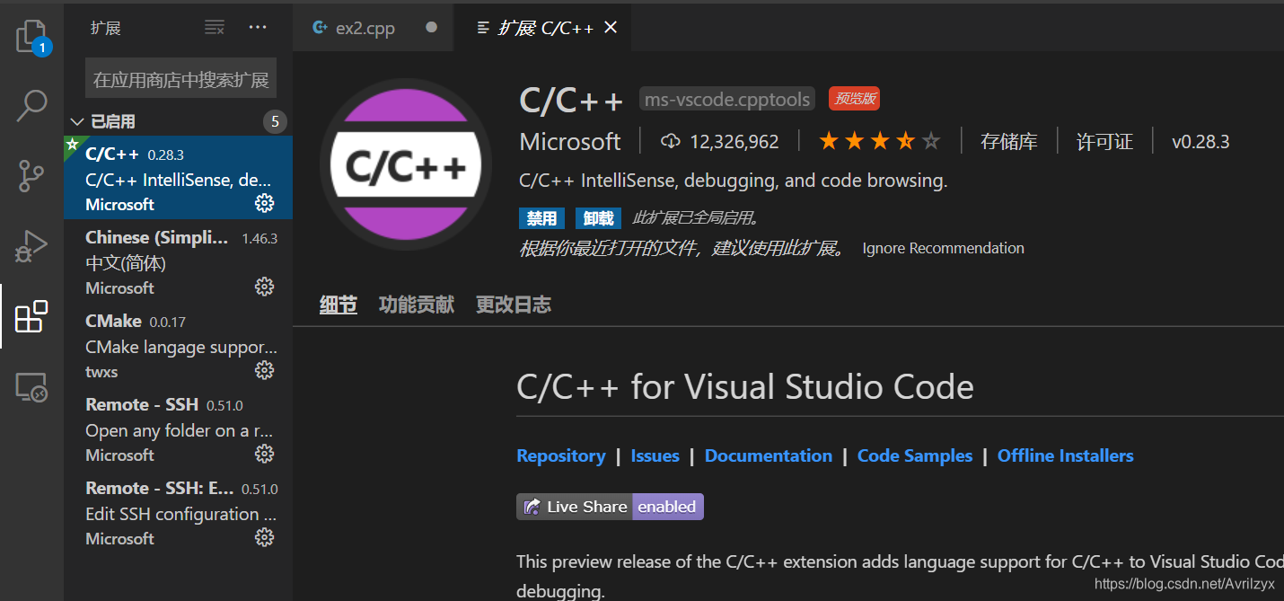Open the filter extensions icon

coord(215,27)
